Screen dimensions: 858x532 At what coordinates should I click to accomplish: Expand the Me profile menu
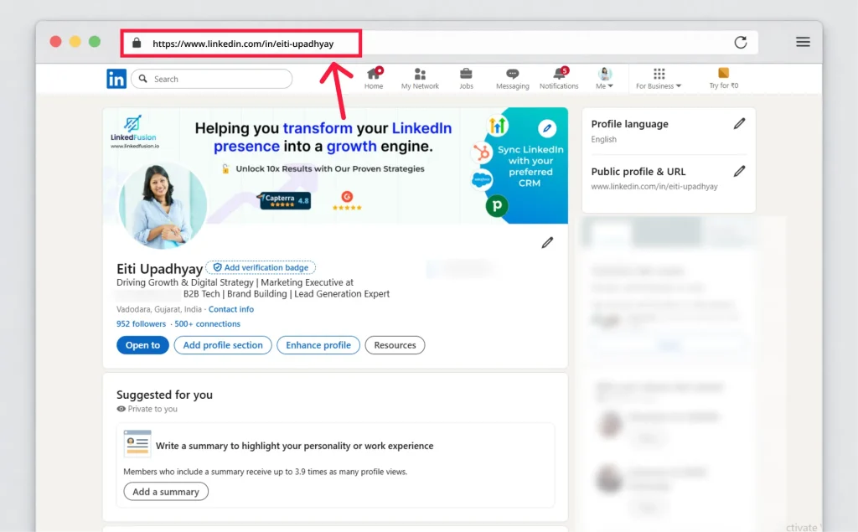(x=604, y=78)
